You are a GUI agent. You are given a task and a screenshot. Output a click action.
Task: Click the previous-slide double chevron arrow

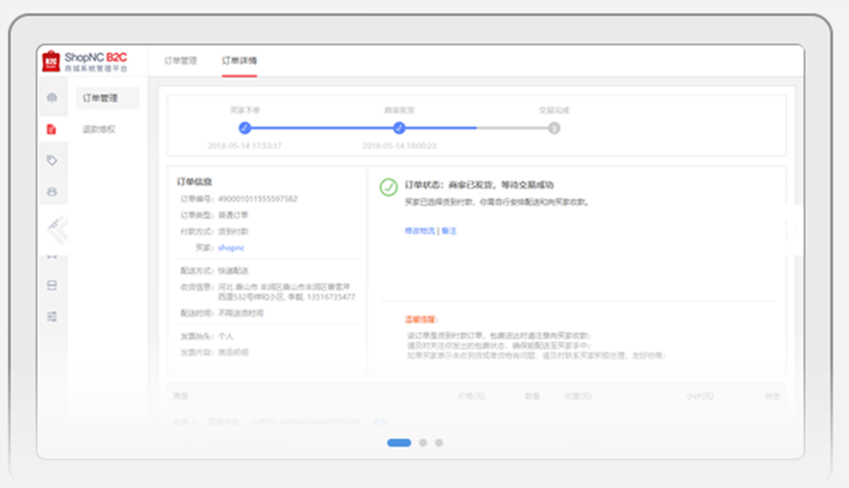[57, 230]
